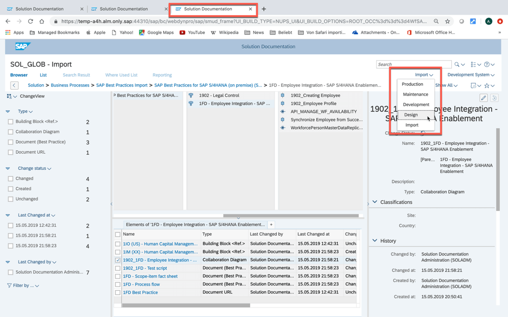Open the YouTube bookmark
The image size is (508, 317).
point(192,33)
